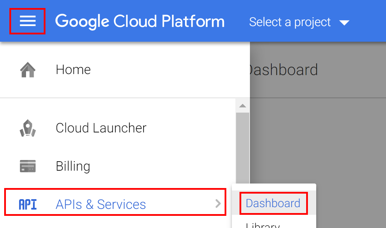Click the API icon beside APIs & Services

(x=27, y=204)
